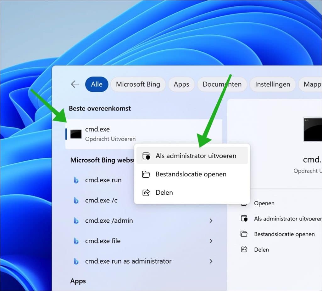Click Delen in the details pane
Screen dimensions: 322x291
coord(261,249)
